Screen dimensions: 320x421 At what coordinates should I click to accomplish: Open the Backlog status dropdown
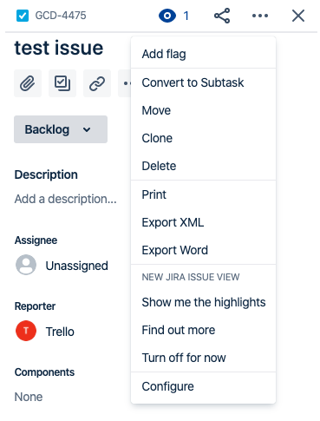[x=61, y=129]
